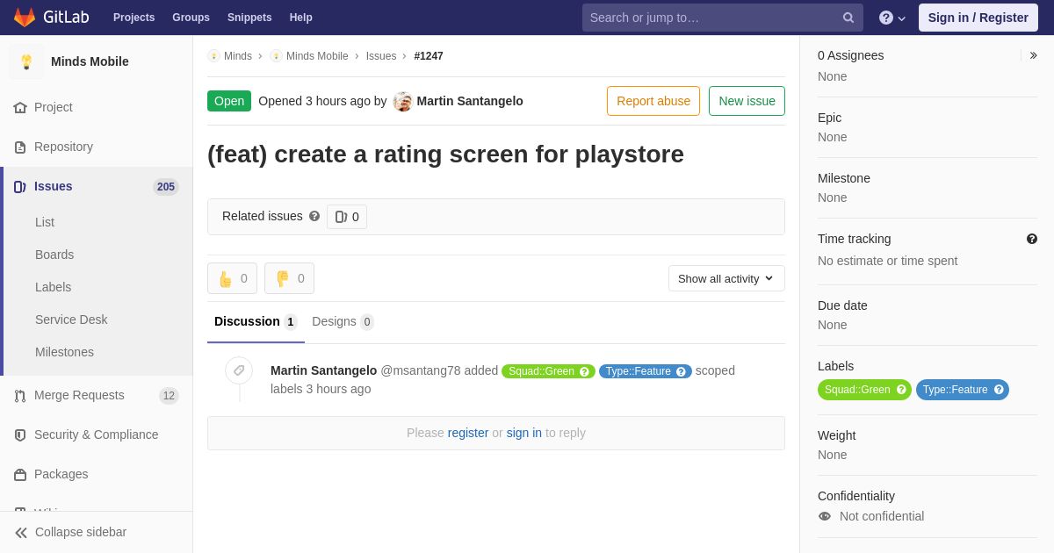This screenshot has height=553, width=1054.
Task: Click the label tag icon in activity
Action: (239, 370)
